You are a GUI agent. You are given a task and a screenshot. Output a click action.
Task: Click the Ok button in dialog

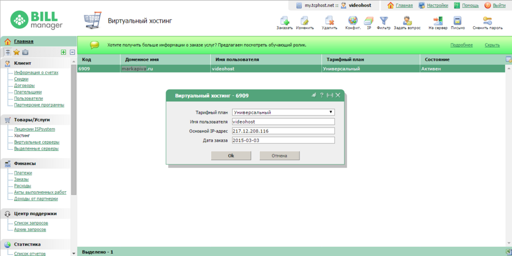[231, 156]
